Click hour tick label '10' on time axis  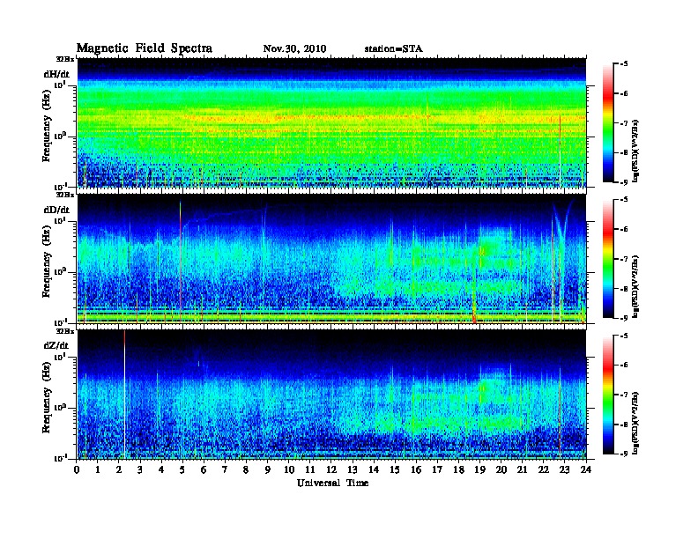point(289,469)
